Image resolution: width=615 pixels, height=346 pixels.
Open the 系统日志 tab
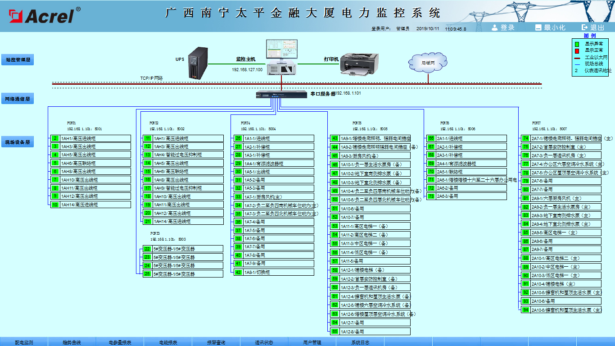[360, 342]
